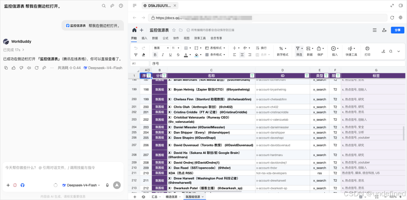The image size is (407, 200).
Task: Undo last spreadsheet action
Action: coord(136,48)
